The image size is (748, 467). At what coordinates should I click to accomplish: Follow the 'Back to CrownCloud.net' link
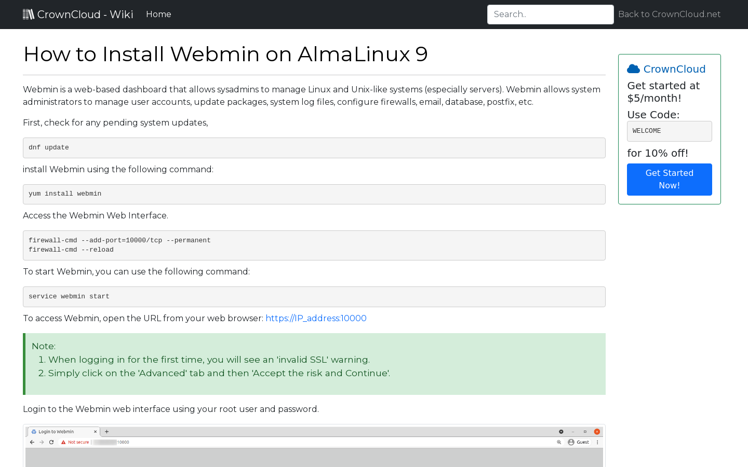point(669,14)
